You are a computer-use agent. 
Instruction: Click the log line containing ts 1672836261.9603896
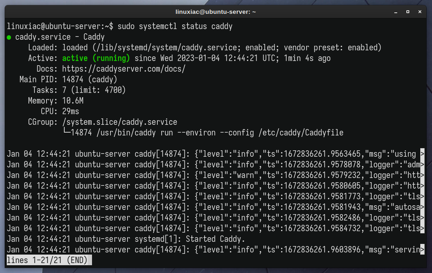click(x=215, y=250)
